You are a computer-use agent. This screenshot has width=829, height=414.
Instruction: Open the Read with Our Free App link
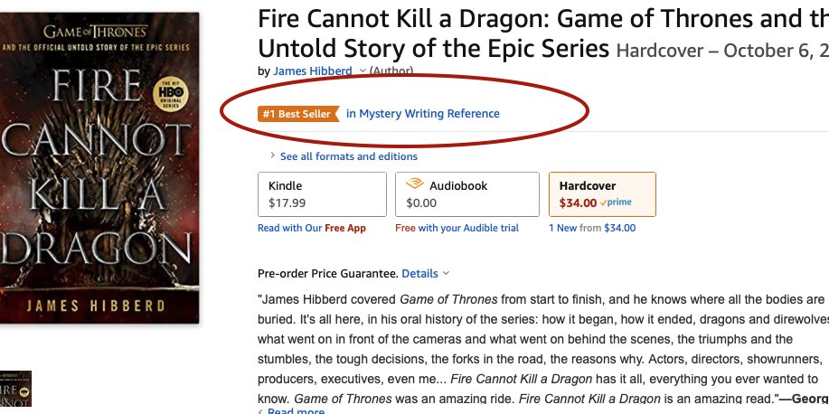tap(312, 228)
